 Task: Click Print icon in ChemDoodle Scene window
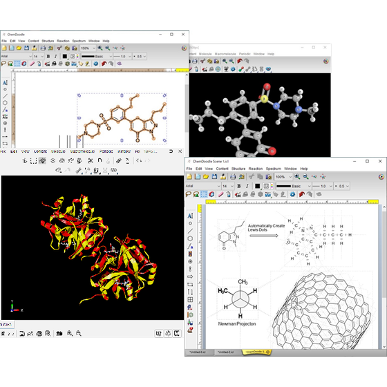pos(233,176)
